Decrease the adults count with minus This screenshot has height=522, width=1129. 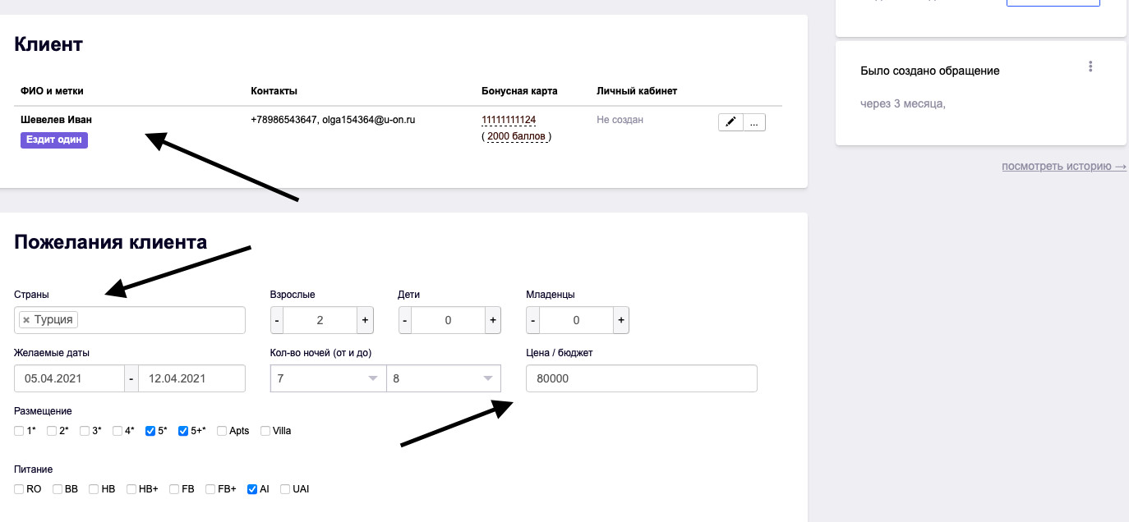(278, 320)
